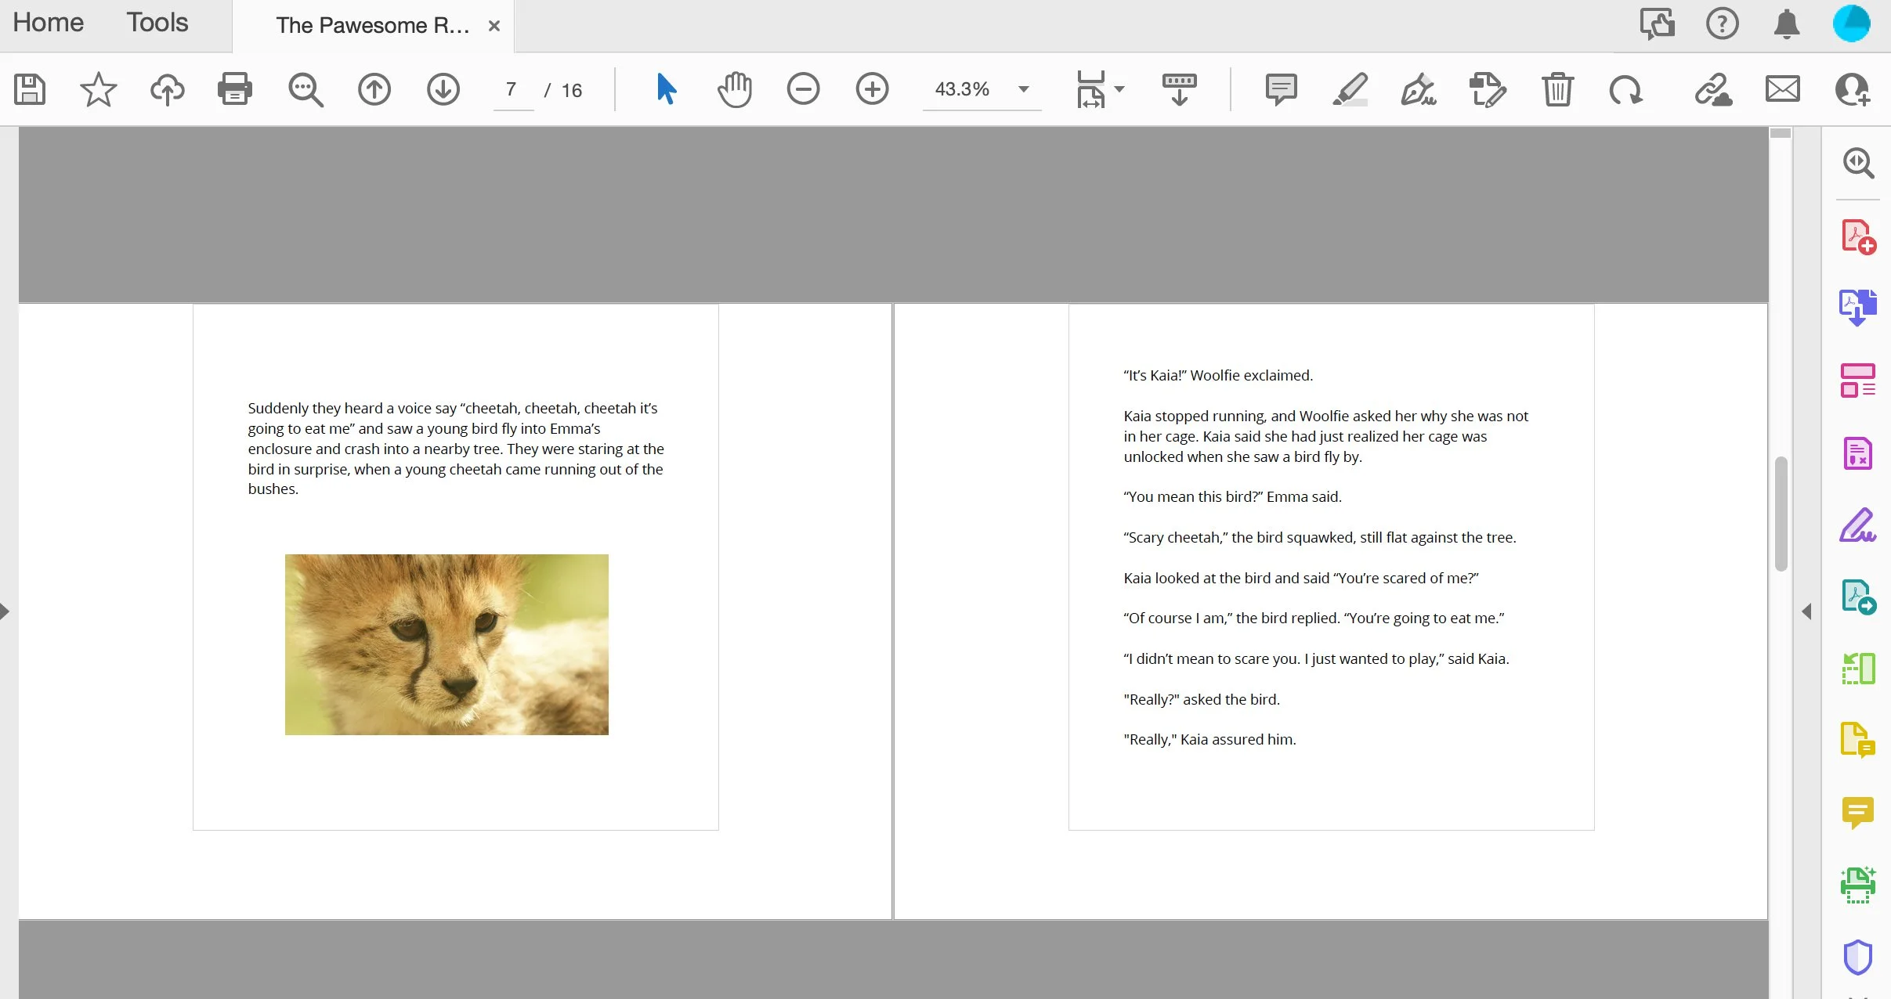Send the file by email envelope icon

tap(1782, 89)
